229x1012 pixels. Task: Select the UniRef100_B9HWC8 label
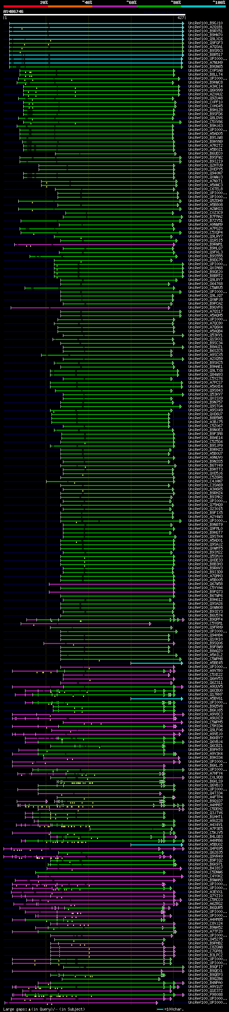tap(205, 83)
